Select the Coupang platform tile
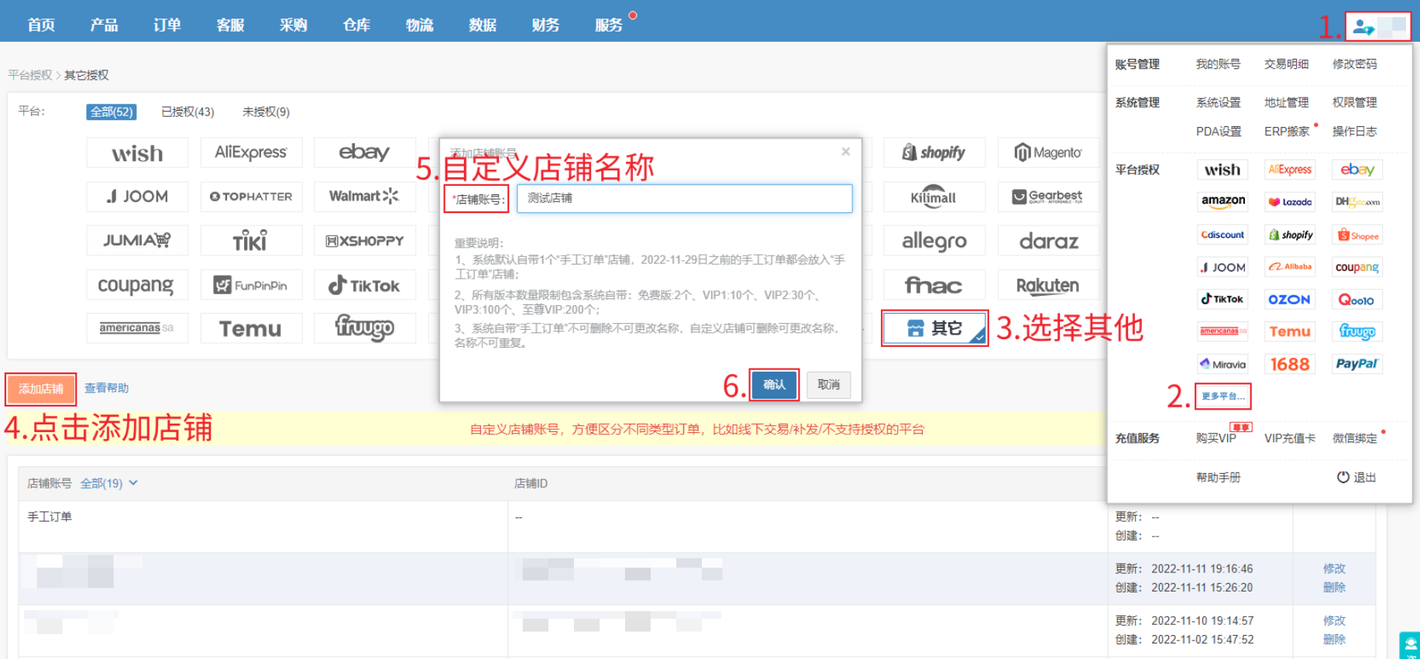The image size is (1420, 659). (x=137, y=285)
